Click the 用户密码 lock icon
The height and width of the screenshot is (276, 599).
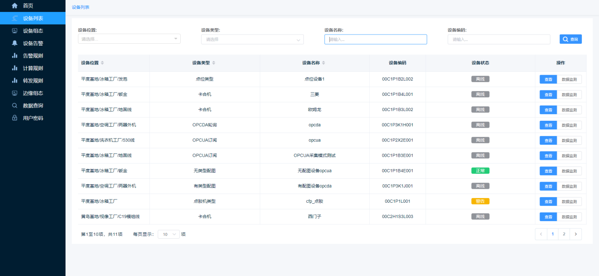tap(14, 118)
